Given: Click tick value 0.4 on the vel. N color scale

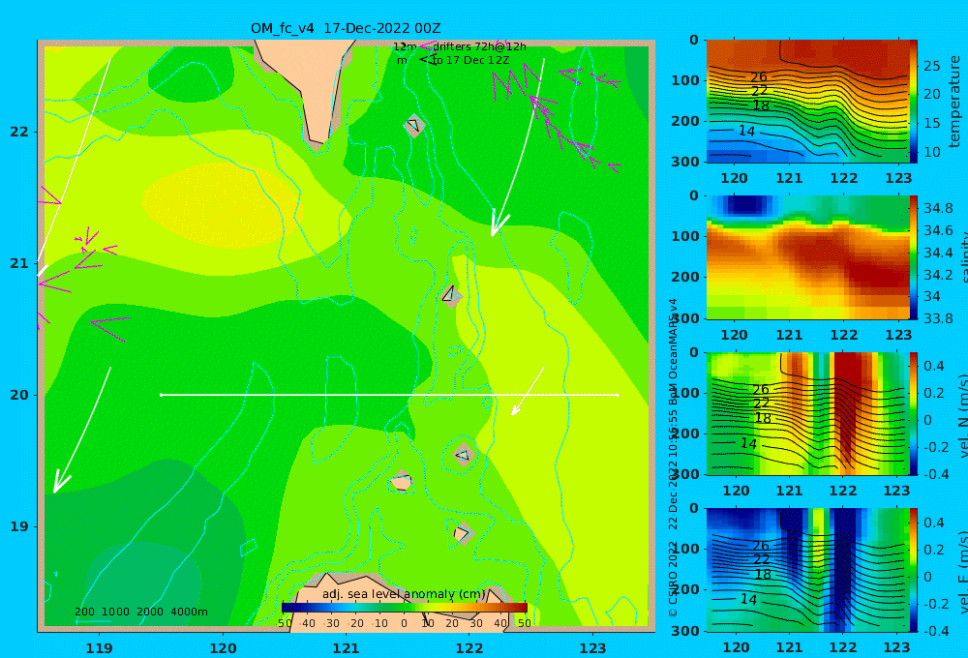Looking at the screenshot, I should 934,366.
